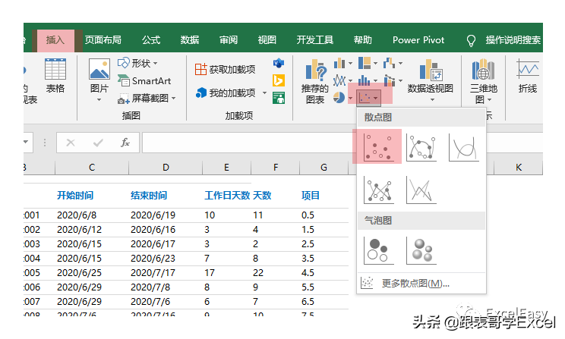Switch to the 视图 tab

point(267,40)
